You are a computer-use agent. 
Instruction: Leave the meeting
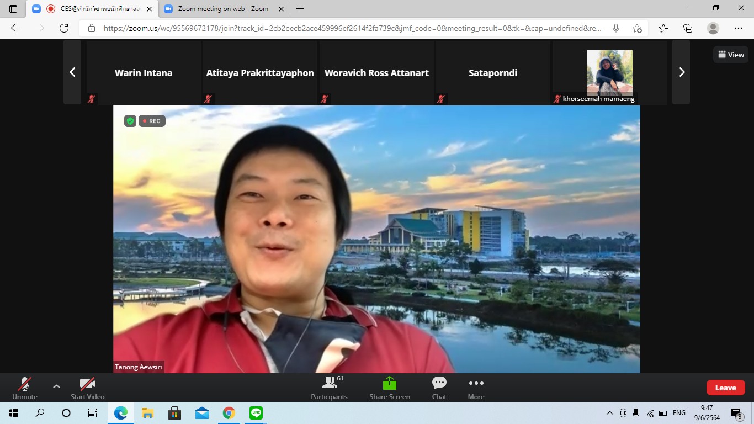pos(725,388)
